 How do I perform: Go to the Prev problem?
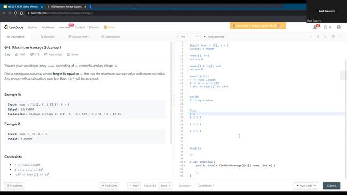[134, 185]
